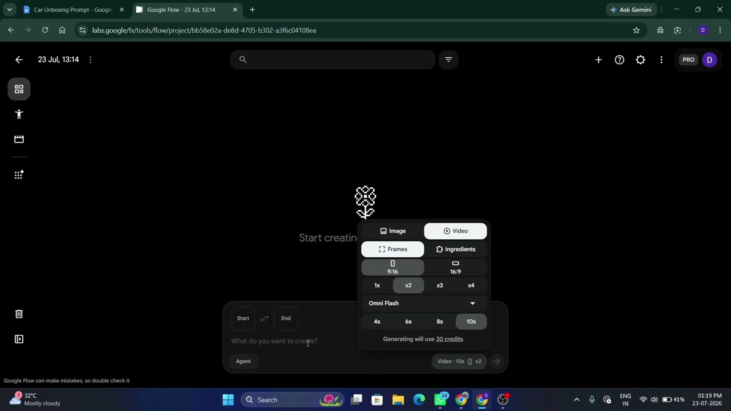Image resolution: width=731 pixels, height=411 pixels.
Task: Open the scene clapperboard icon in sidebar
Action: pos(19,139)
